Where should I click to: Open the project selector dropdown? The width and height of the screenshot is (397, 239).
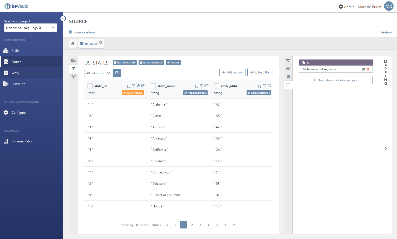(x=31, y=28)
